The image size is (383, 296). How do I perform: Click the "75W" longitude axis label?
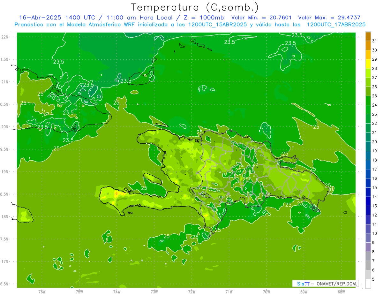pyautogui.click(x=79, y=292)
